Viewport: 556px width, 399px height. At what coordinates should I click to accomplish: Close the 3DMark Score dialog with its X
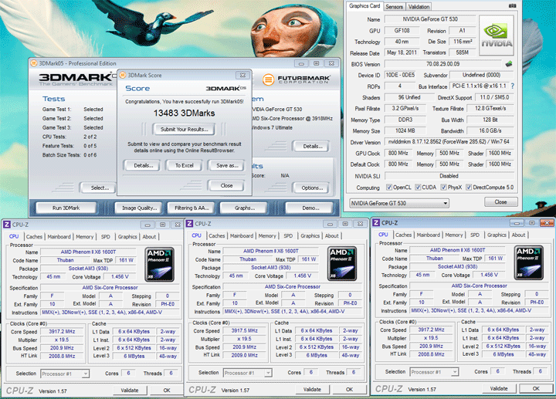pos(243,75)
